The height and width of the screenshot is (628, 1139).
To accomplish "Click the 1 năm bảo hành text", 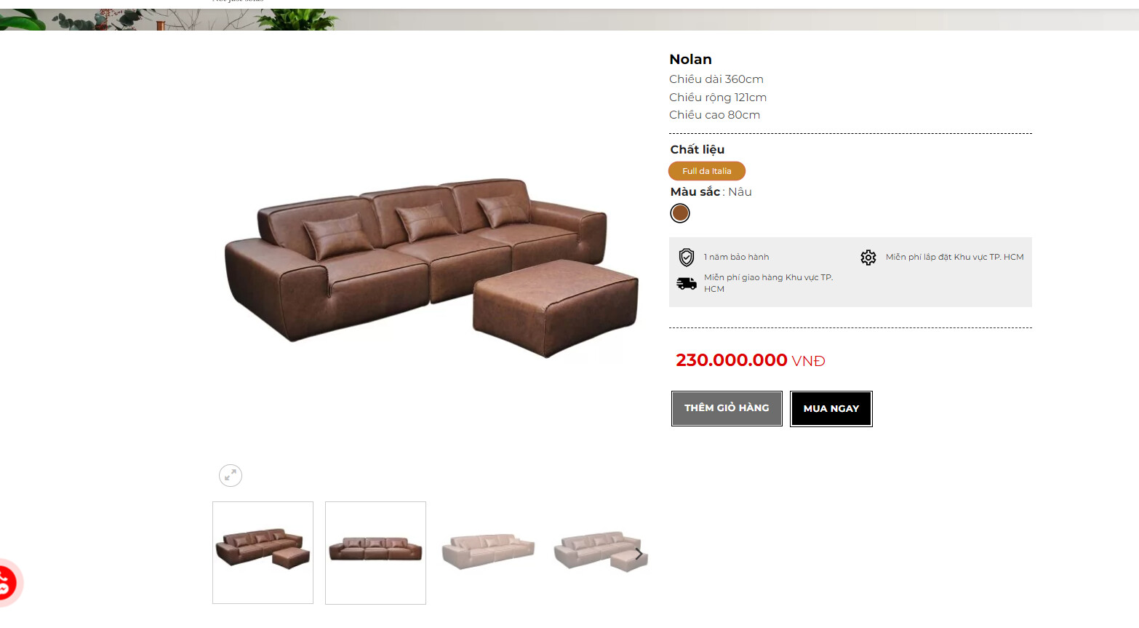I will pos(736,257).
